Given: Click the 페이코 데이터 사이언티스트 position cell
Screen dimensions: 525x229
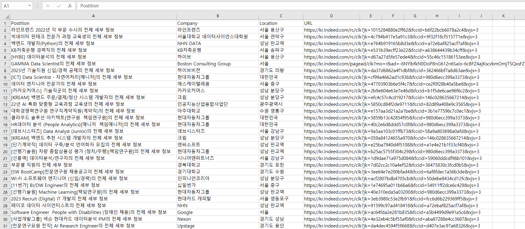Looking at the screenshot, I should [93, 206].
